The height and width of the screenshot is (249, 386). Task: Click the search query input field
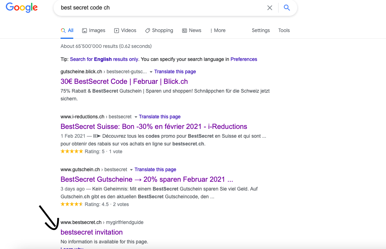158,8
